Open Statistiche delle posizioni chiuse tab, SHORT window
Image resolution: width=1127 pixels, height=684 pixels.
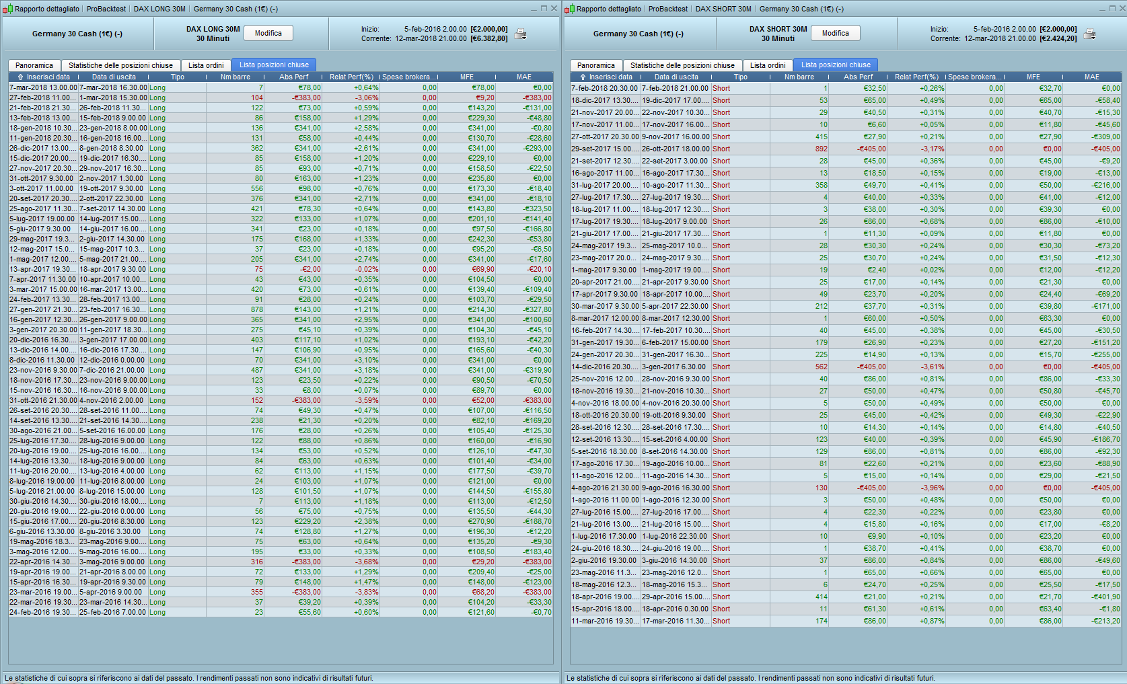682,65
